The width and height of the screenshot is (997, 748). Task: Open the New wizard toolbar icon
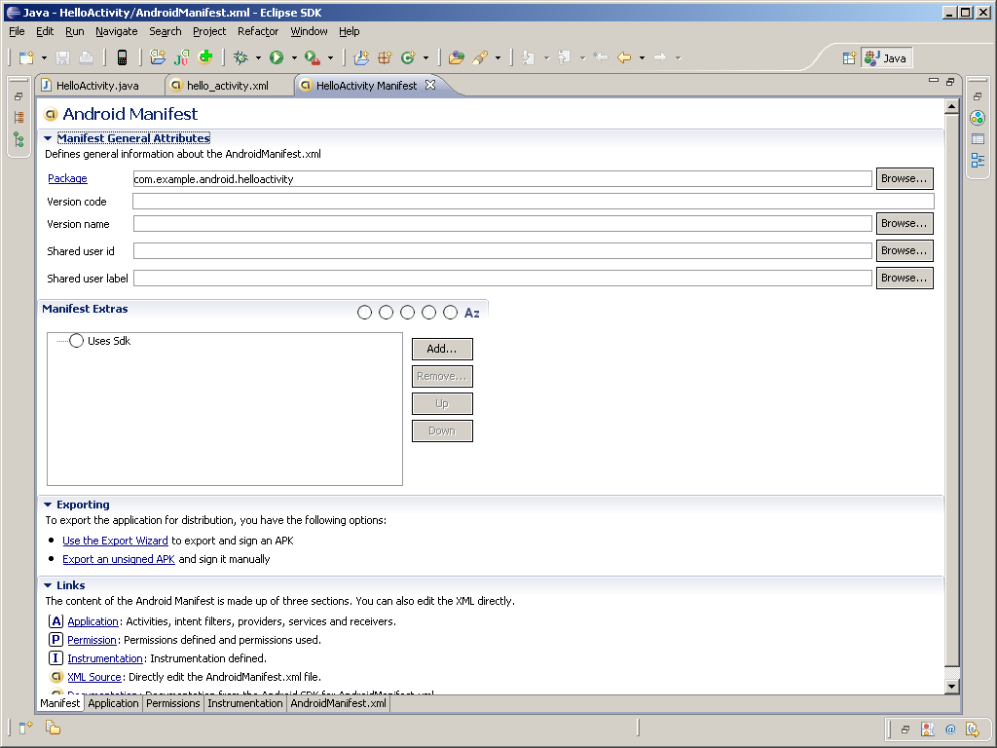point(26,57)
